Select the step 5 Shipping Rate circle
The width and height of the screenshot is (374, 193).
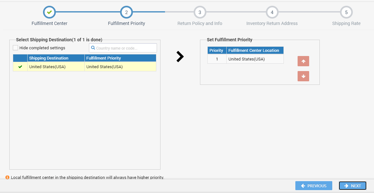(x=346, y=12)
